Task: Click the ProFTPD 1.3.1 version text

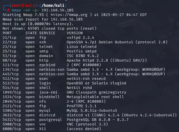Action: 82,106
